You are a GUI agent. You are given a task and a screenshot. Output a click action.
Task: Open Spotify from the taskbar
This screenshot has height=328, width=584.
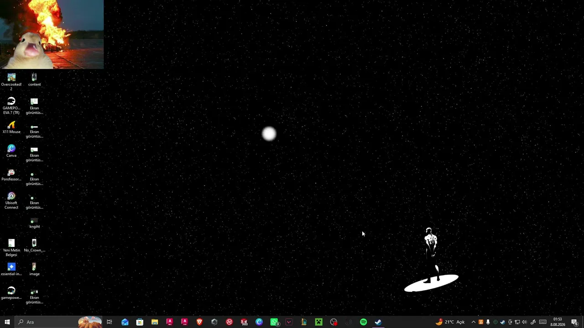(x=363, y=322)
